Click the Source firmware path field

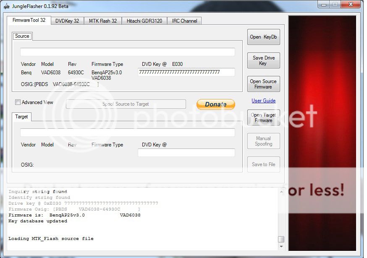127,52
